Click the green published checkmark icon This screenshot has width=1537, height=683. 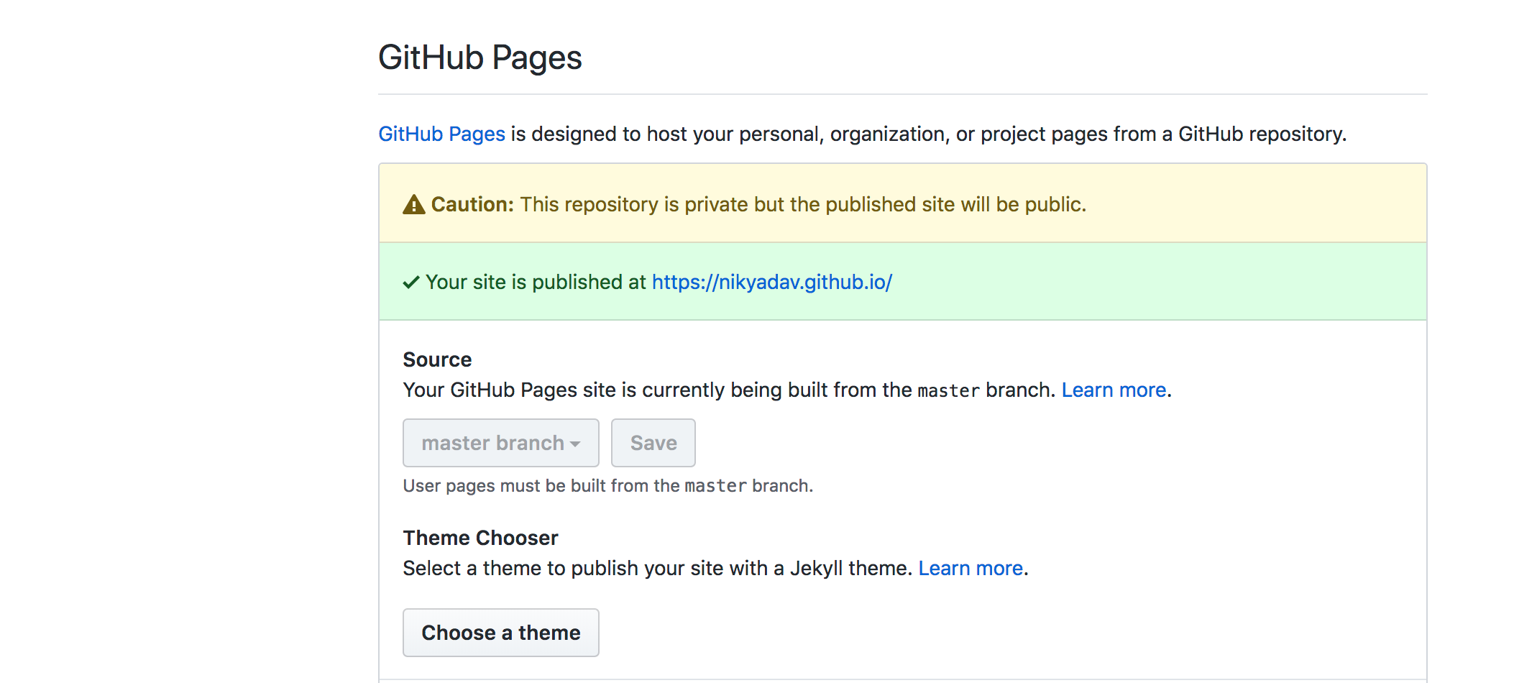pos(411,283)
